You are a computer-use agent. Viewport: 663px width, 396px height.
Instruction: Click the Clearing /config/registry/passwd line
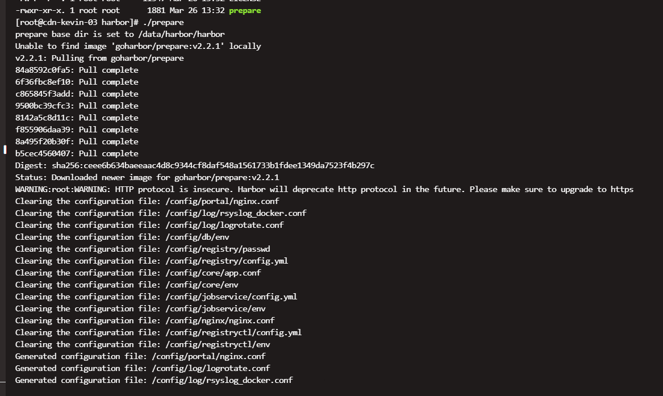coord(143,249)
